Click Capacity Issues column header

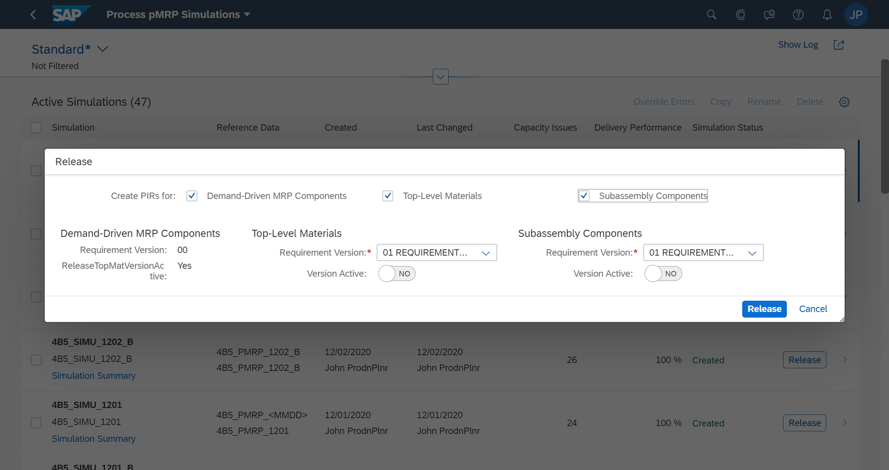tap(545, 128)
